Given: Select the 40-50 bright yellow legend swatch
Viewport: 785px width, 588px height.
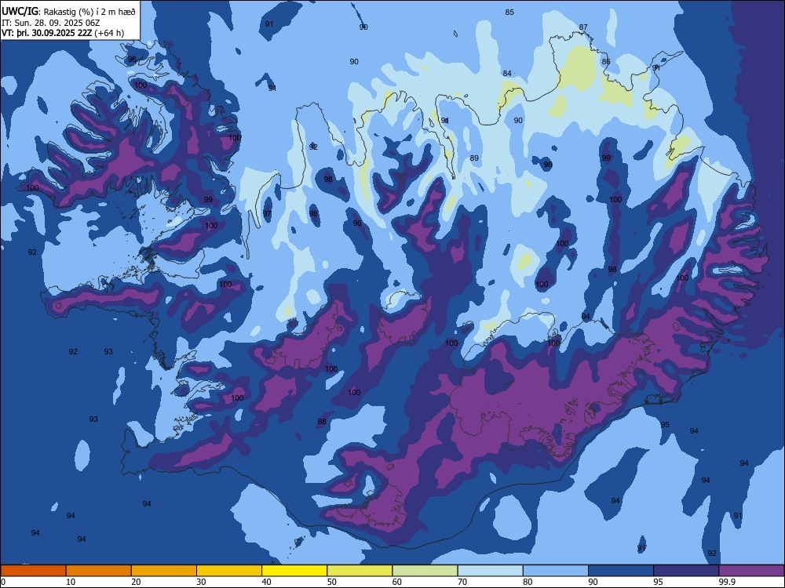Looking at the screenshot, I should (294, 571).
